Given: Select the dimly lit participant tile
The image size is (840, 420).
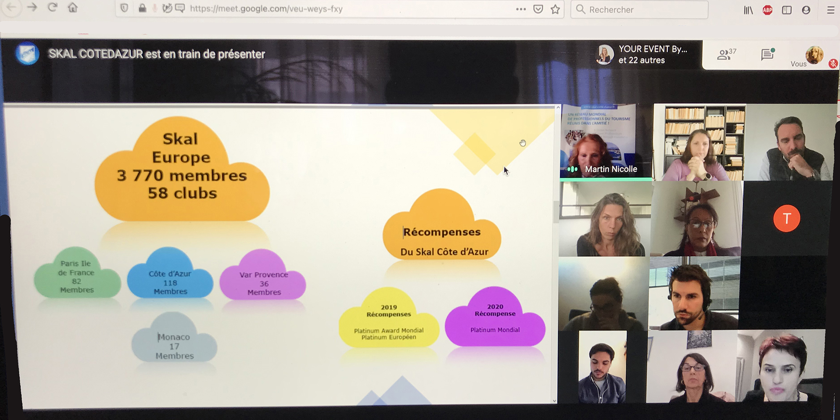Looking at the screenshot, I should point(603,294).
